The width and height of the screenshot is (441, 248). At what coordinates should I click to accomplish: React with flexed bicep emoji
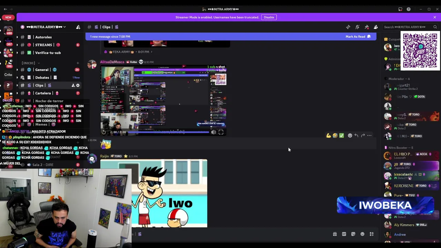pos(329,136)
